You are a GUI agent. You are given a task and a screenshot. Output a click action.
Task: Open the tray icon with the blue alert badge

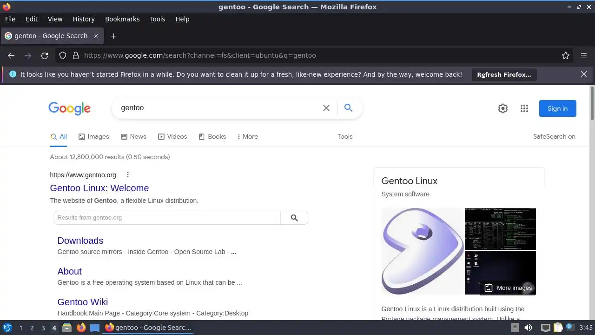pyautogui.click(x=569, y=328)
